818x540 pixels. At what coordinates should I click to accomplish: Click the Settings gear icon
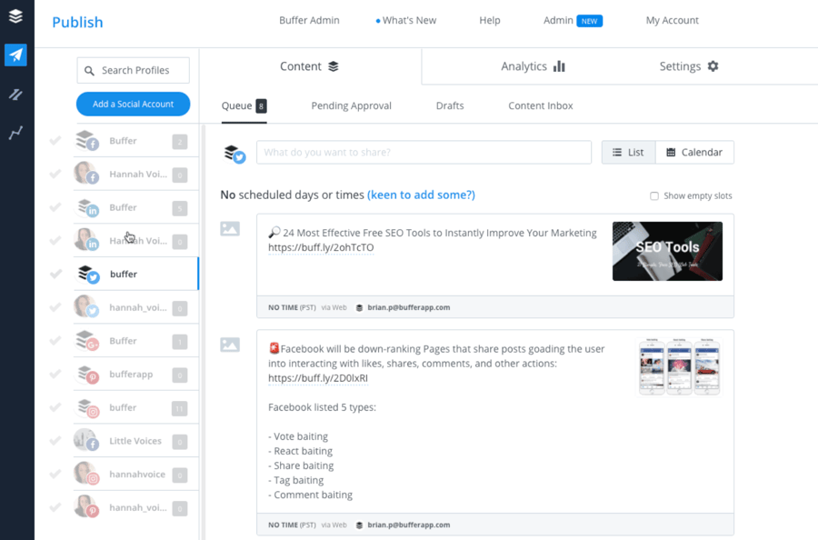click(x=713, y=66)
